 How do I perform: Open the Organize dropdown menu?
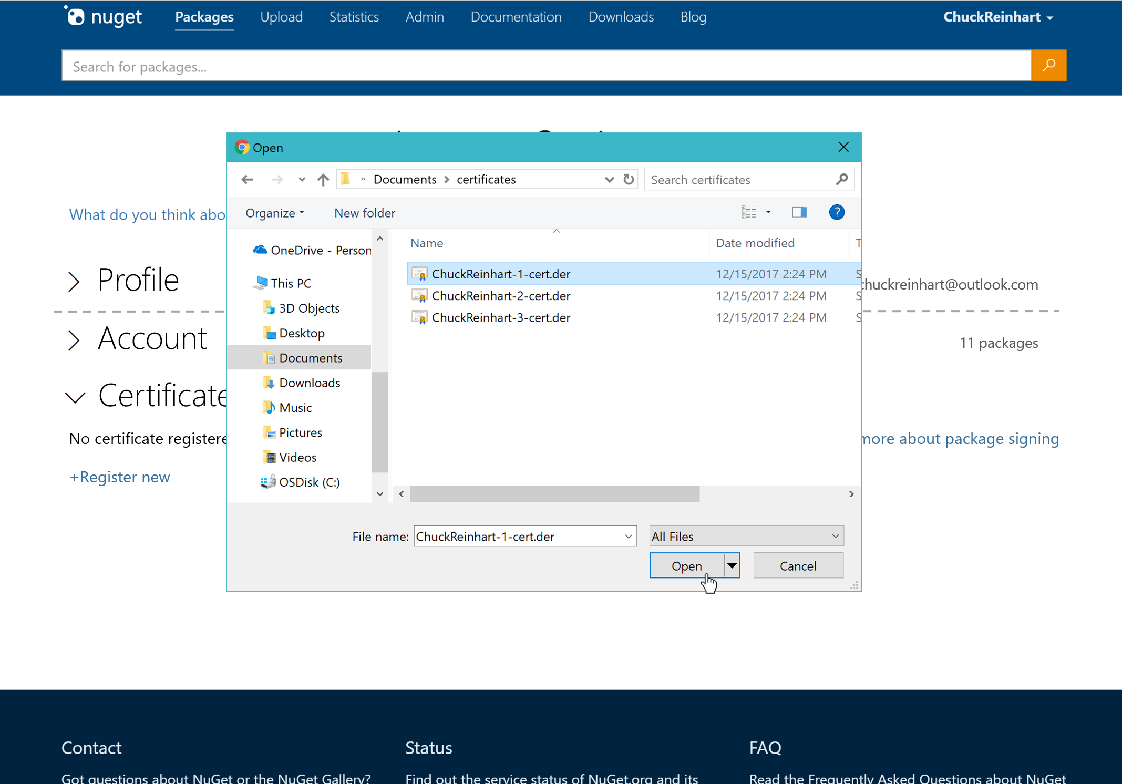coord(274,213)
